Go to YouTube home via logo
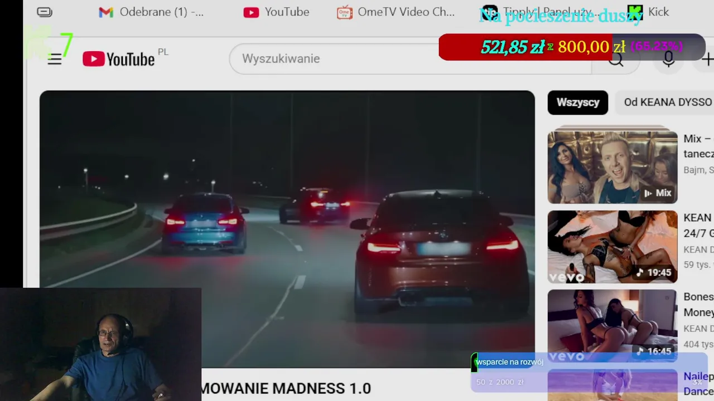This screenshot has height=401, width=714. [119, 59]
